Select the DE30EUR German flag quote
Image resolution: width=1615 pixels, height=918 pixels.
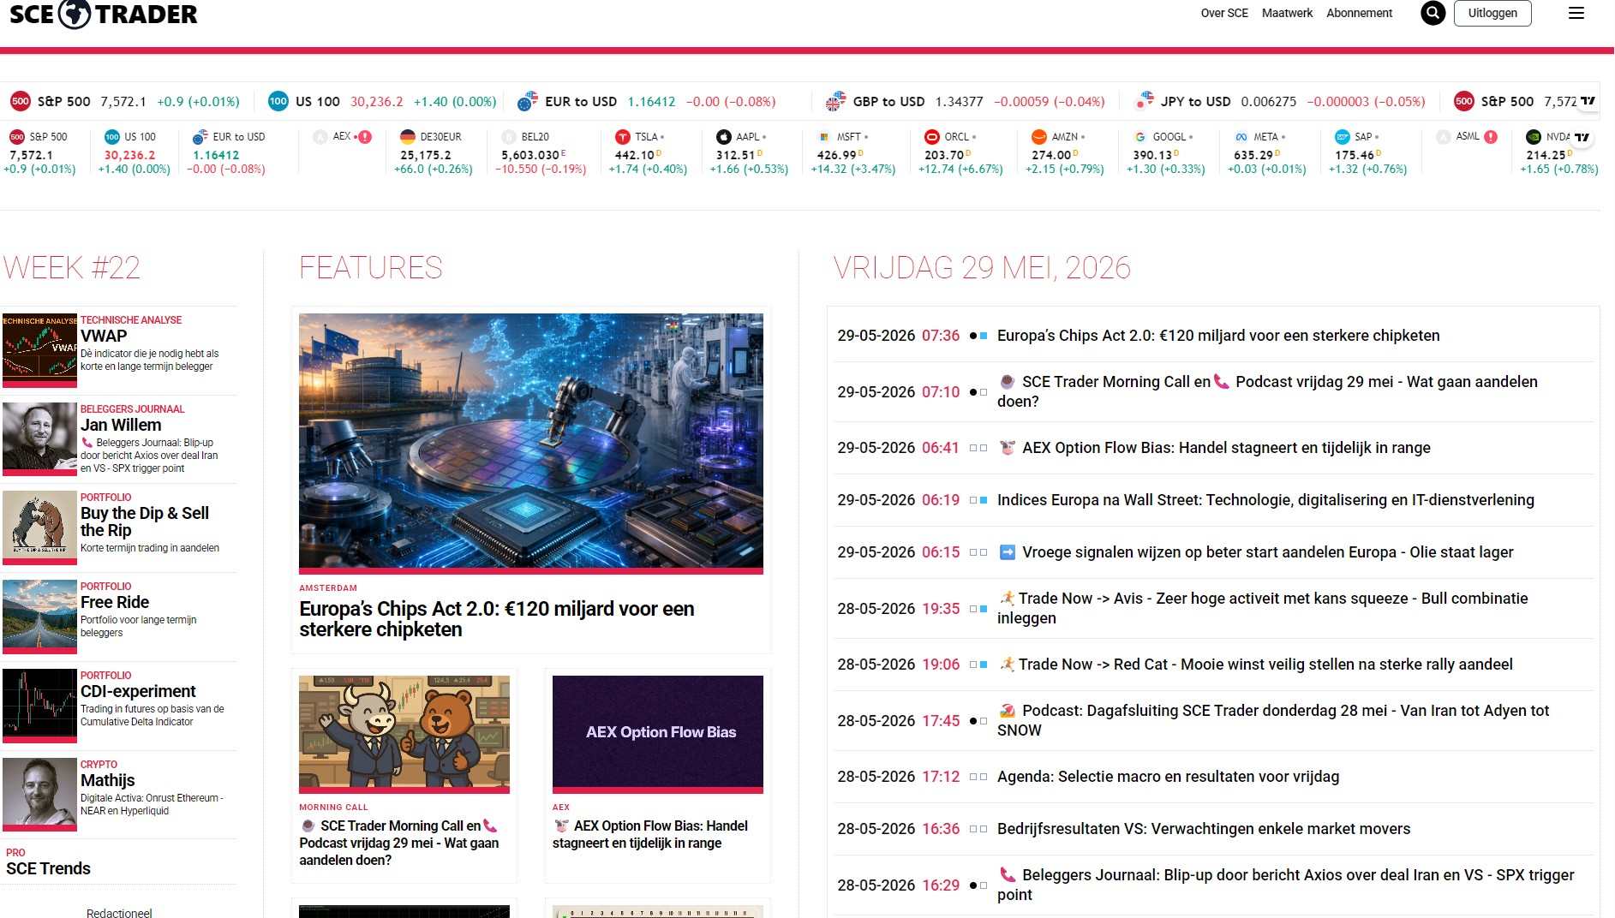pos(408,137)
